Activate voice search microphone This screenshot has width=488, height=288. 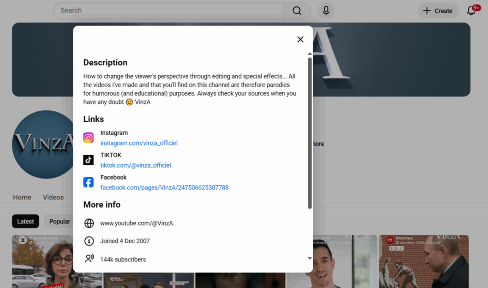click(x=326, y=10)
